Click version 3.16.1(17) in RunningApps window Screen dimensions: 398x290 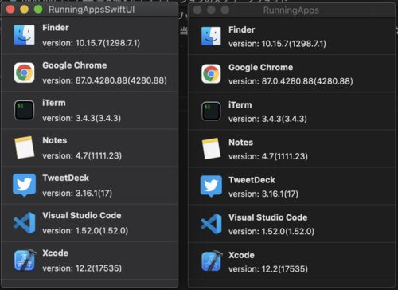pos(263,194)
